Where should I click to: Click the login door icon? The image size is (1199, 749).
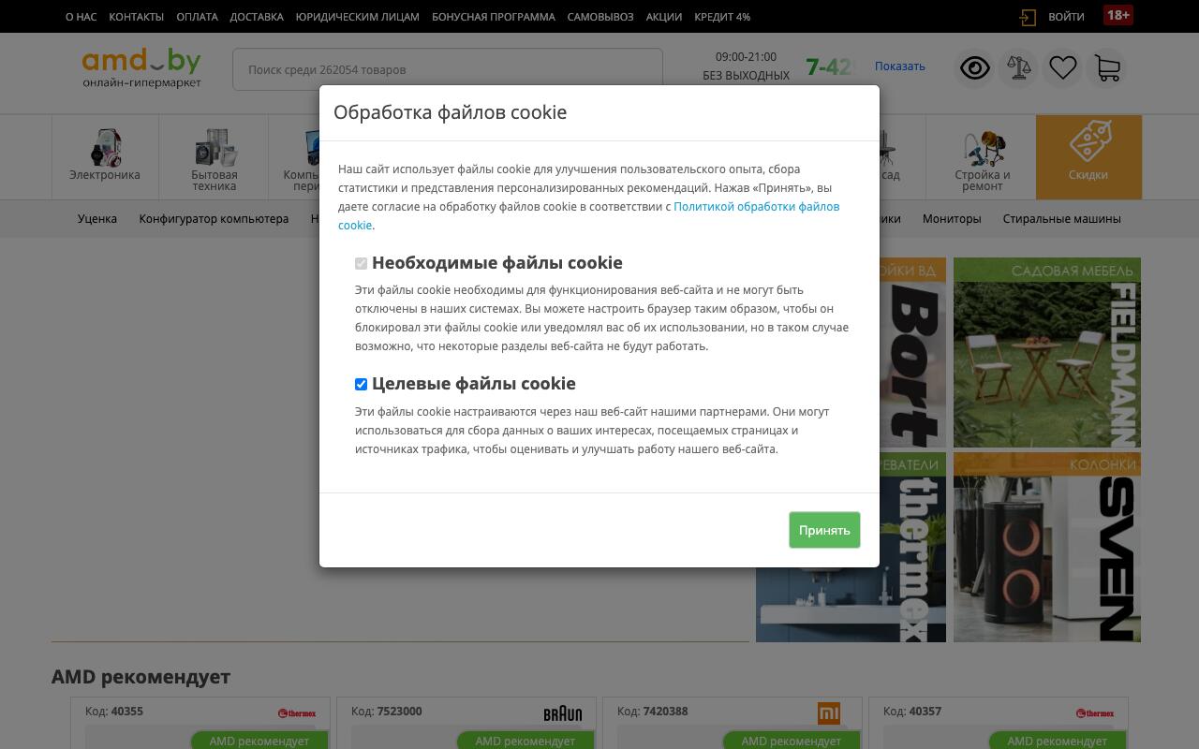1028,17
